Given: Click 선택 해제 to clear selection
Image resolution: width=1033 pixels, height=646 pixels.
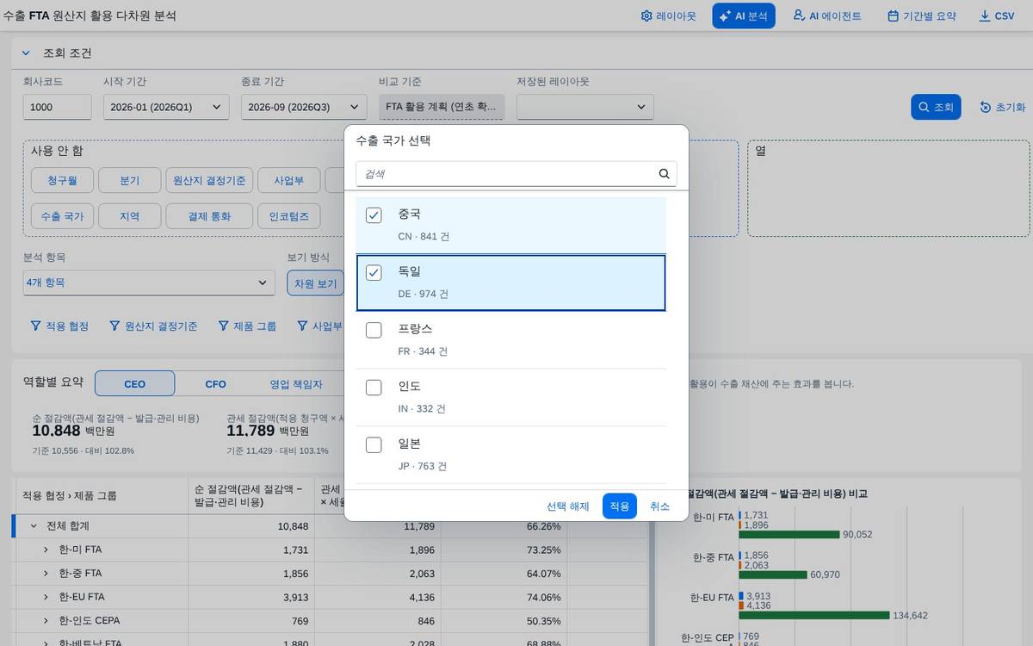Looking at the screenshot, I should (568, 506).
